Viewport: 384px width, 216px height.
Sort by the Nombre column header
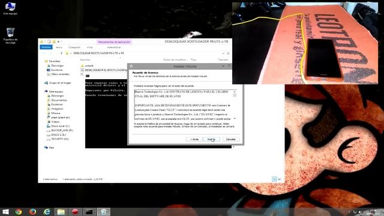click(x=85, y=60)
